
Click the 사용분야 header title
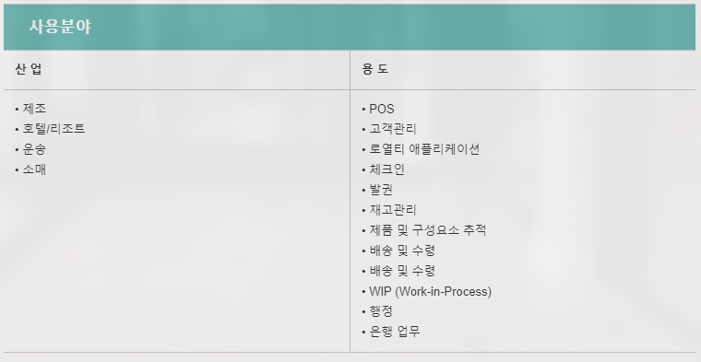pos(60,27)
